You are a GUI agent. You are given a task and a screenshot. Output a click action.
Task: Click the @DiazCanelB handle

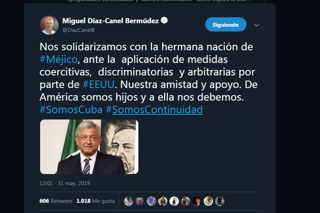pos(79,30)
